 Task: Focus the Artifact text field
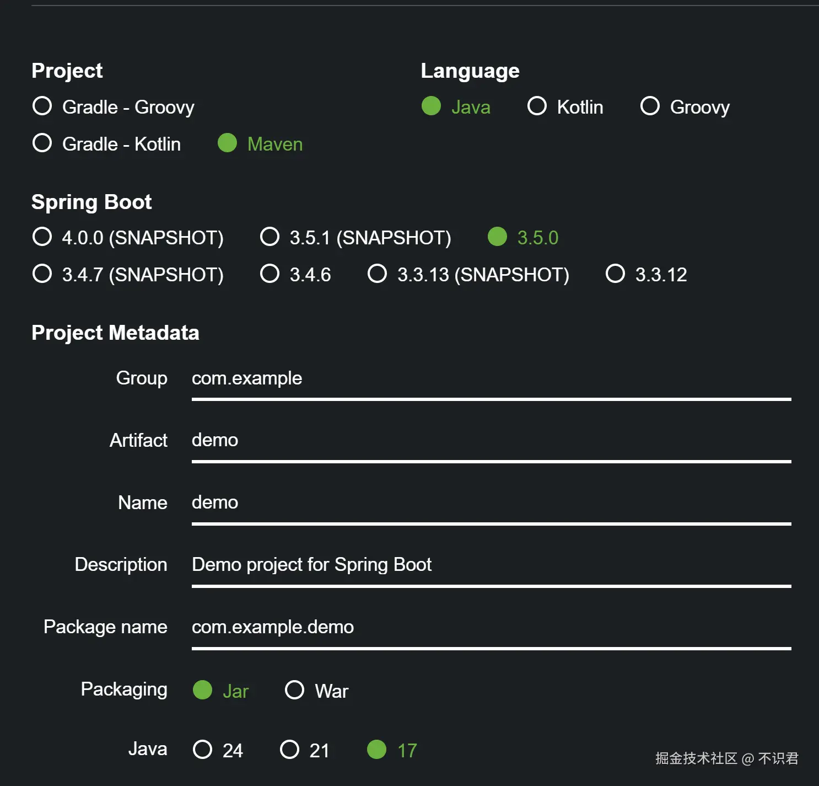point(491,441)
